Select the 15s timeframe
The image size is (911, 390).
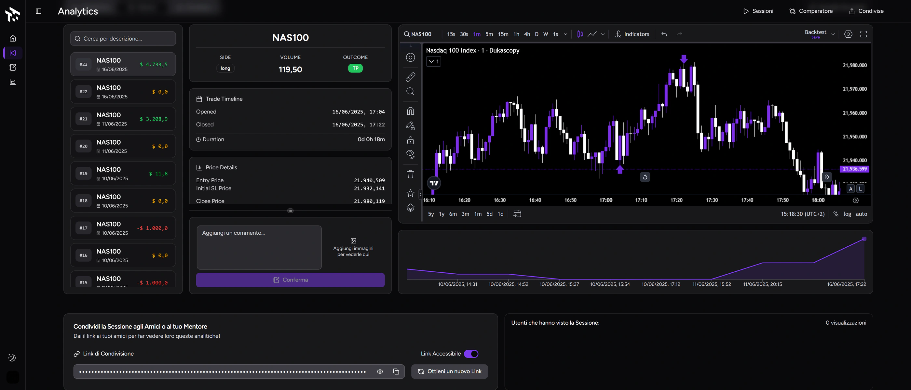[451, 34]
